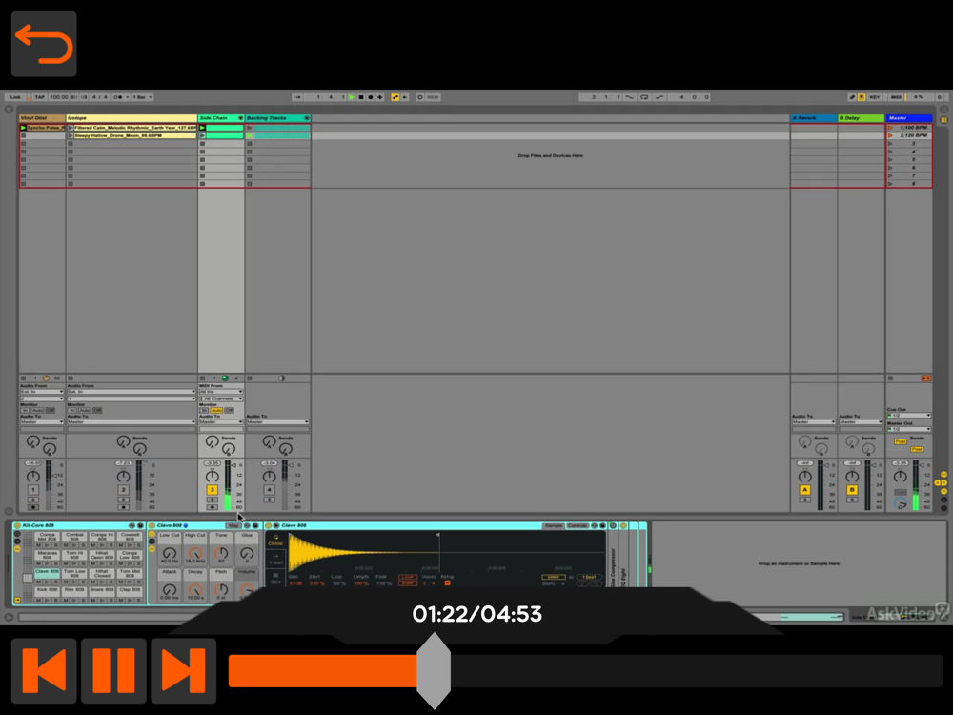This screenshot has width=953, height=715.
Task: Click the session record circle button
Action: pyautogui.click(x=420, y=97)
